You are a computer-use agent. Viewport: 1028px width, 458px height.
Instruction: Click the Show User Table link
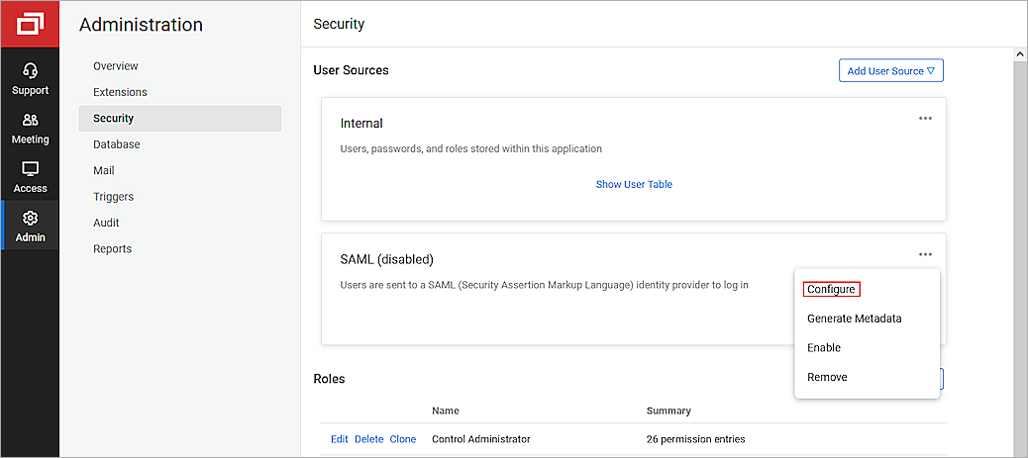click(634, 184)
